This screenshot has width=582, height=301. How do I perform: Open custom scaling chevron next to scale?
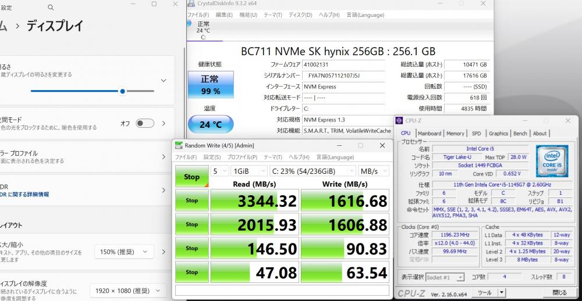164,252
